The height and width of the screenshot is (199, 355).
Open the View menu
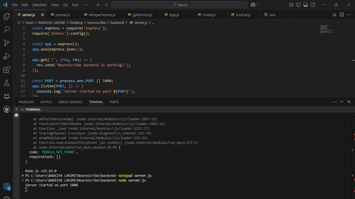tap(55, 5)
